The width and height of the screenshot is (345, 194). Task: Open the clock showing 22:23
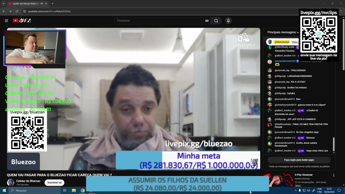coord(329,190)
